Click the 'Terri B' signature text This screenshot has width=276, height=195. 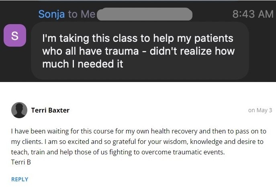20,162
